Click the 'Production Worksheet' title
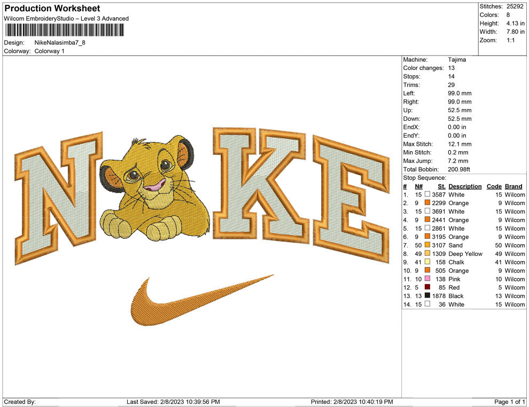Viewport: 529px width, 407px height. pyautogui.click(x=52, y=9)
